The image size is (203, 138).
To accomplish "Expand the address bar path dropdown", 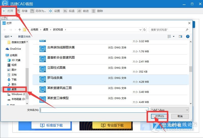I will click(140, 30).
